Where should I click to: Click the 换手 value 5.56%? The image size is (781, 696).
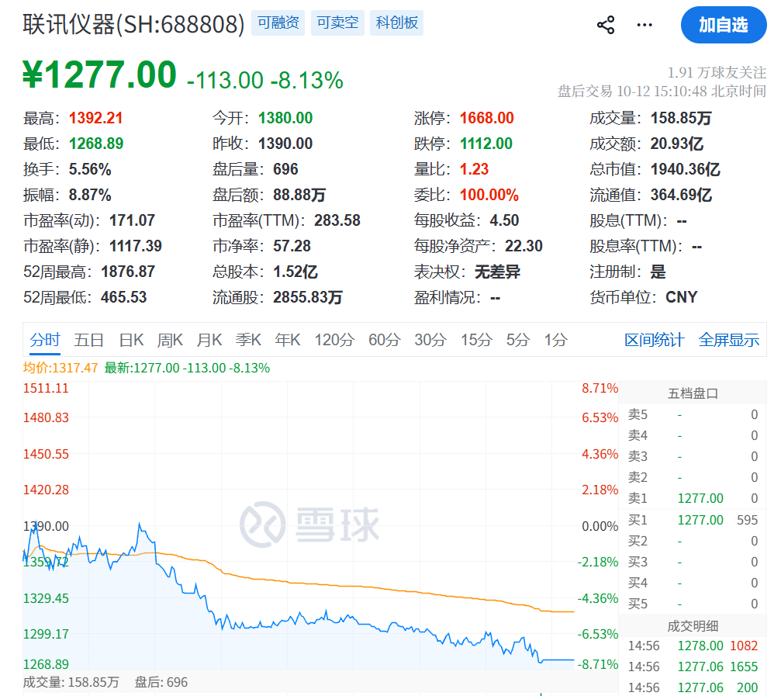[x=90, y=169]
